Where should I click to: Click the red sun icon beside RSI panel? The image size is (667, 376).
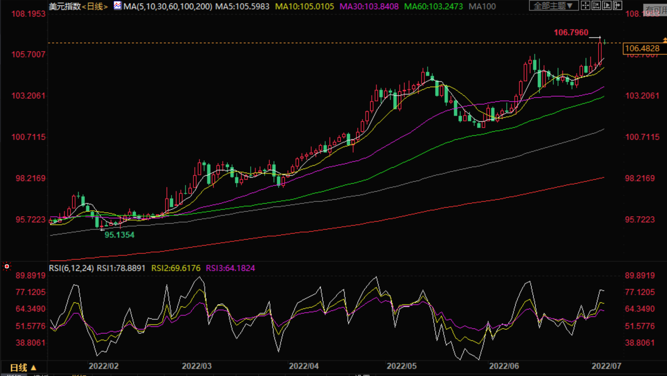coord(7,266)
